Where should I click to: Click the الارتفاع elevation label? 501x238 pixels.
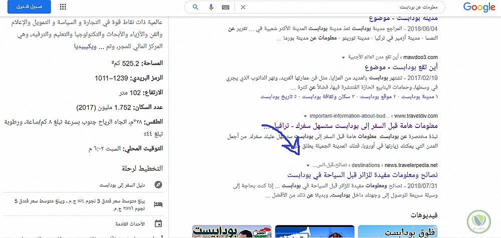pyautogui.click(x=153, y=92)
